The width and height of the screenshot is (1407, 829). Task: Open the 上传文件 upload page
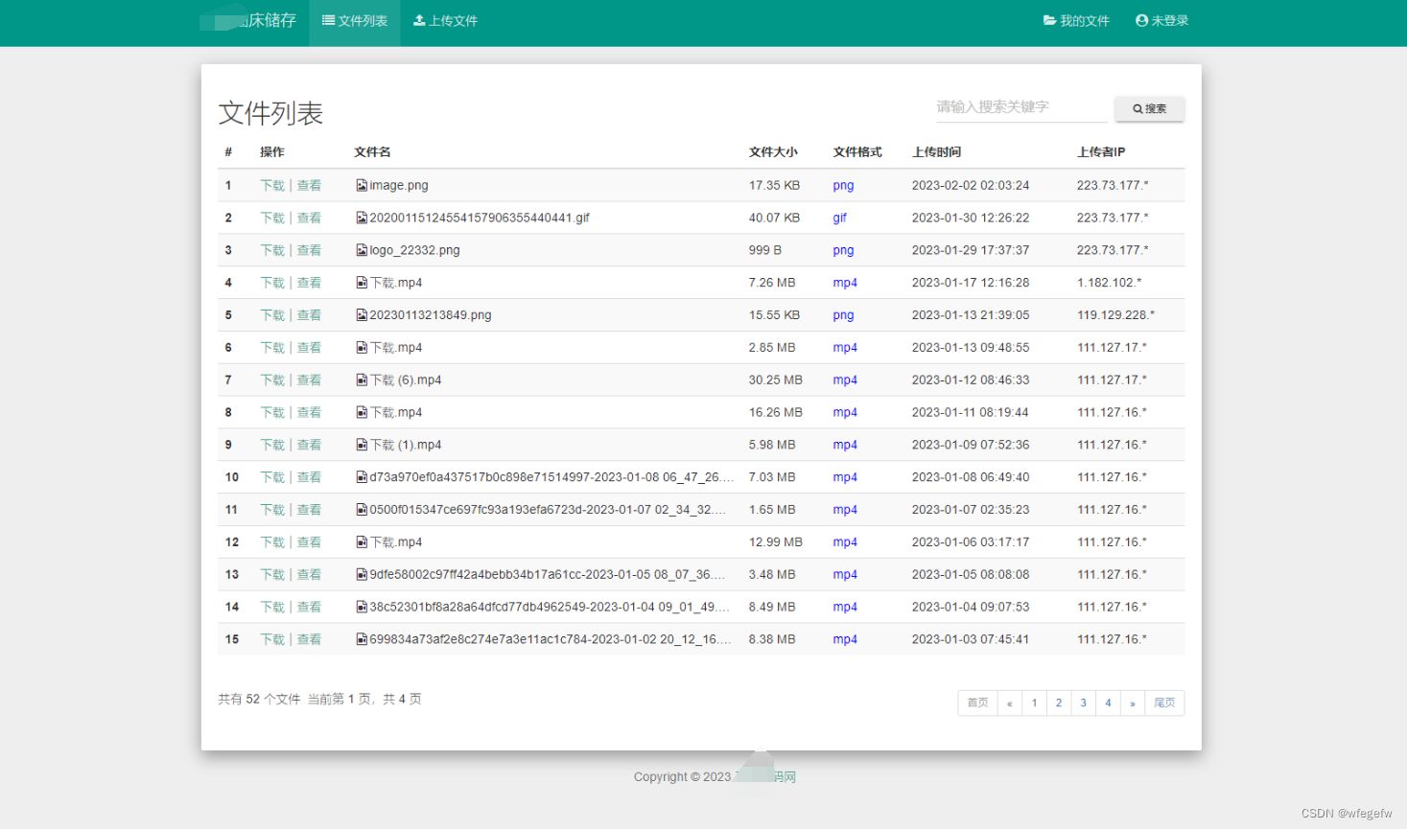point(445,21)
